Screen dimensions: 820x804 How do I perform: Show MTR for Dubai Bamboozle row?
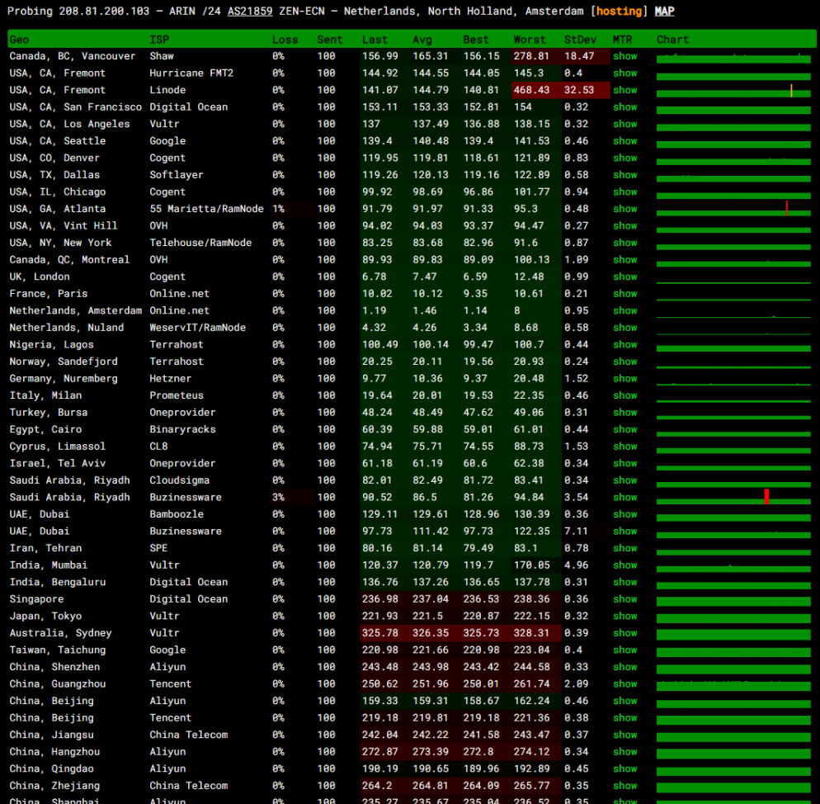625,514
